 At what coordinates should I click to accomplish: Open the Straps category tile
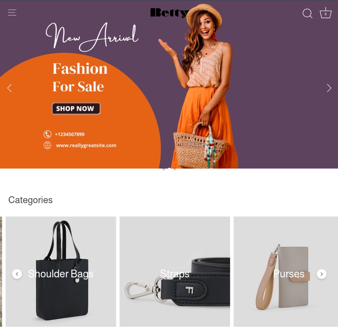175,272
